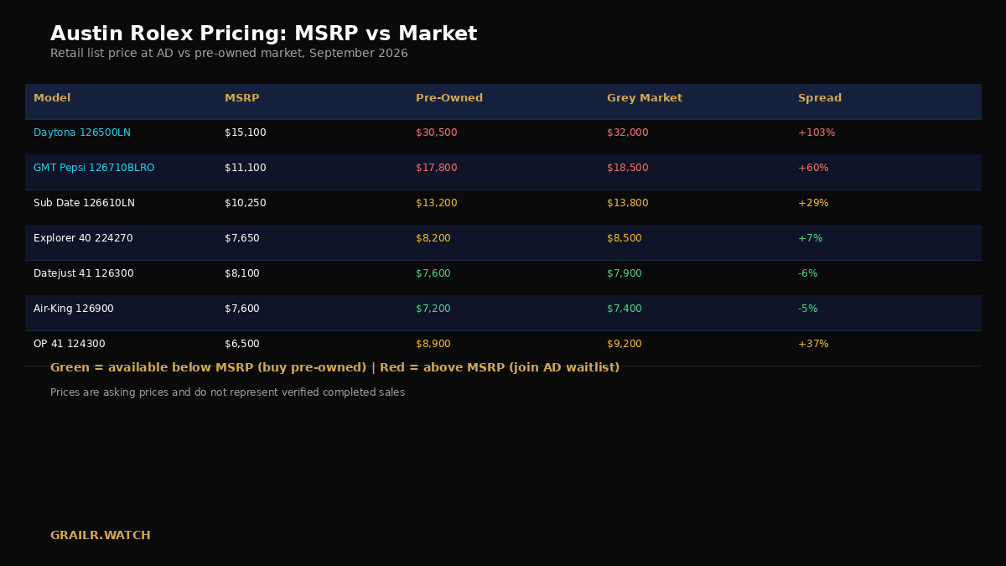
Task: Open the GRAILR.WATCH site link
Action: click(101, 536)
